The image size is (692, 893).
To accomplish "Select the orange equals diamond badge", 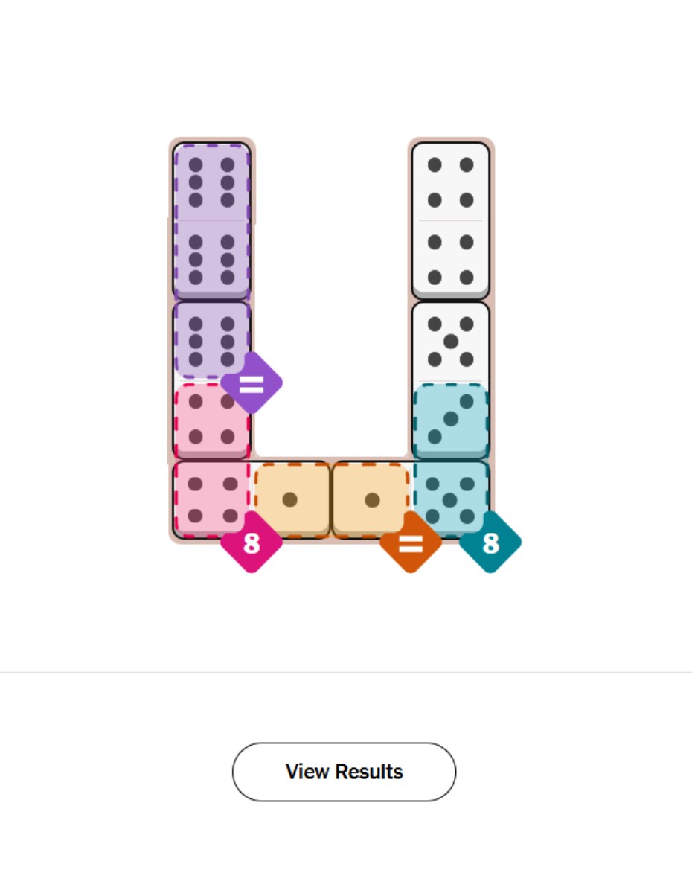I will coord(411,542).
